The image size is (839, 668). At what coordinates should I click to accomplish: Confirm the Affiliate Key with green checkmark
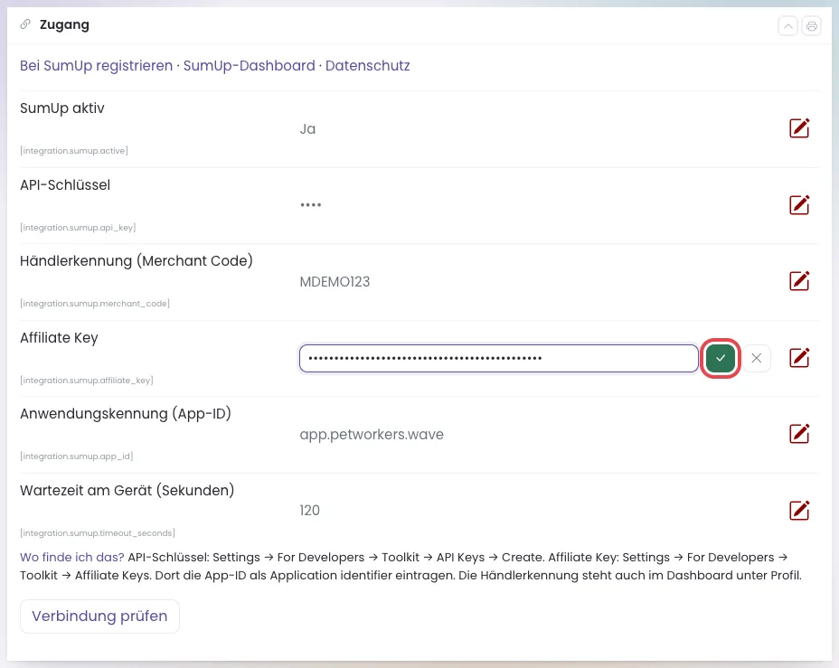[721, 358]
